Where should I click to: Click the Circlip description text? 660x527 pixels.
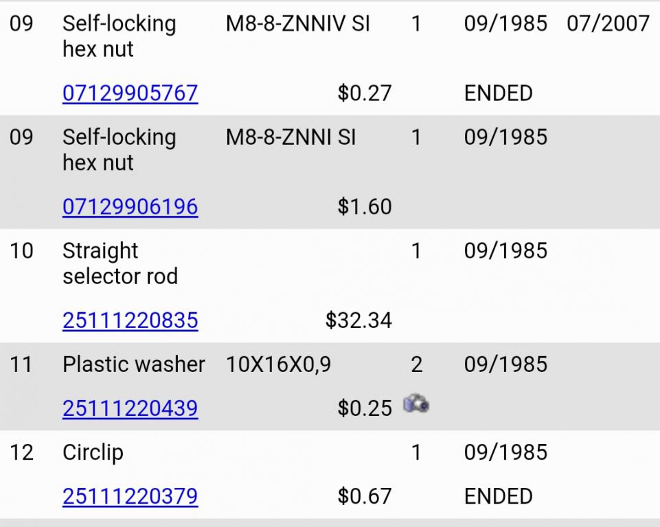pyautogui.click(x=93, y=452)
